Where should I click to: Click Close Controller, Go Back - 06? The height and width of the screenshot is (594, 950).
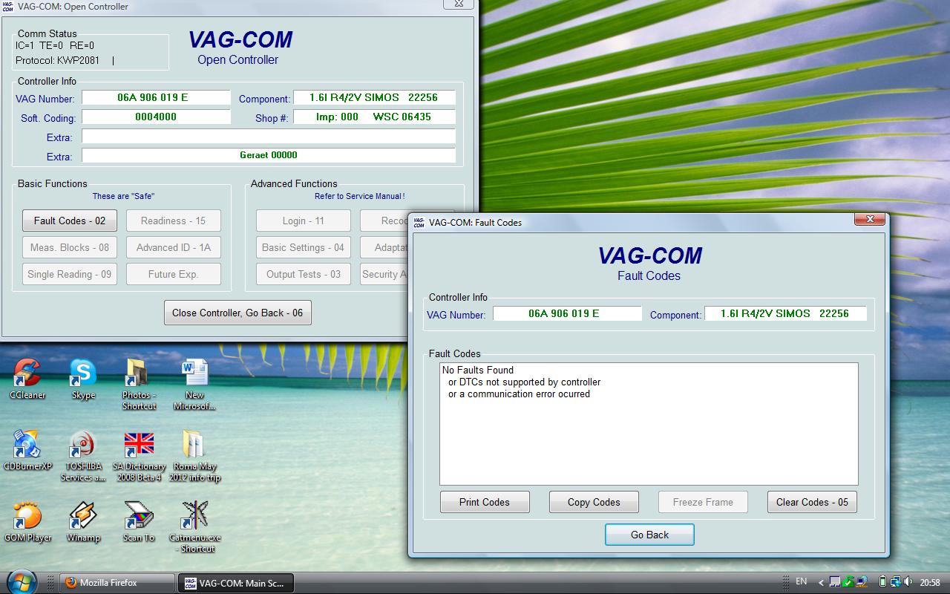point(237,313)
